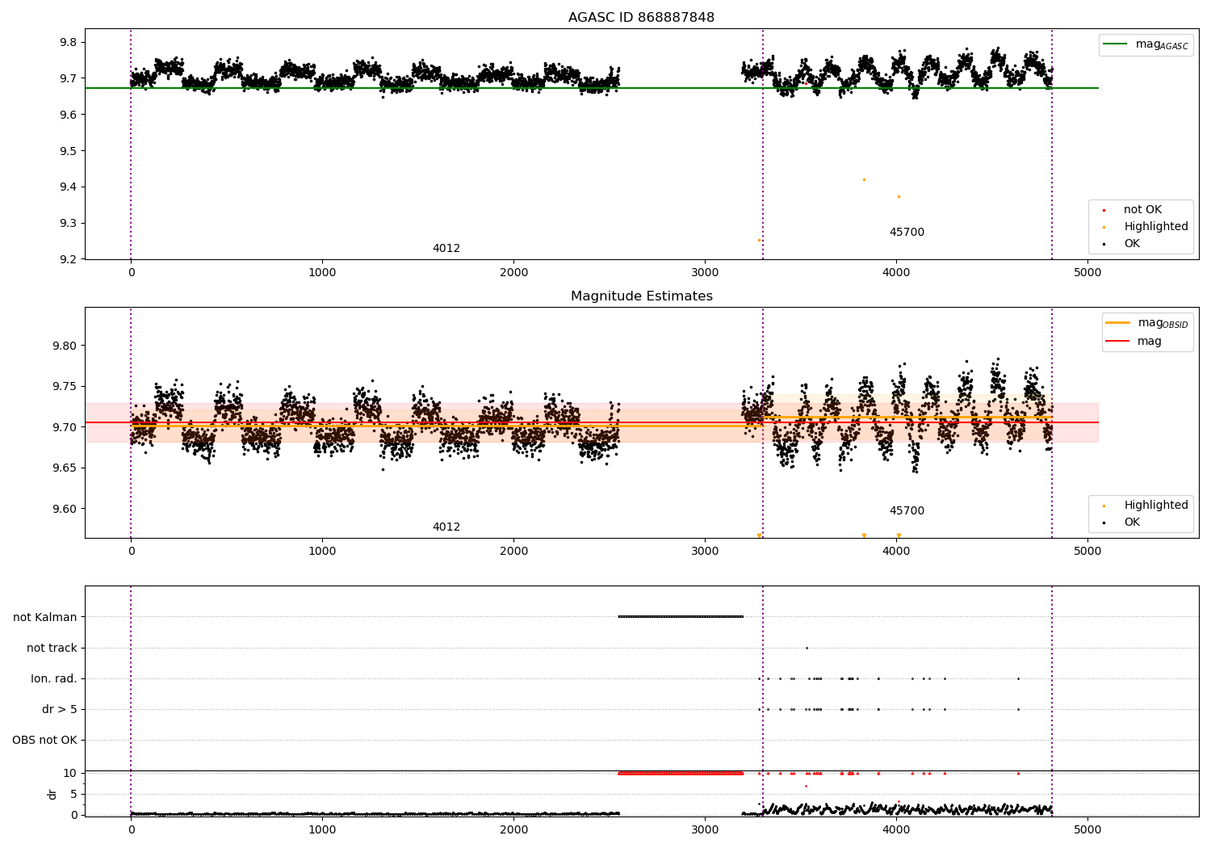Click the 5000 x-axis tick under bottom panel

pyautogui.click(x=1087, y=829)
